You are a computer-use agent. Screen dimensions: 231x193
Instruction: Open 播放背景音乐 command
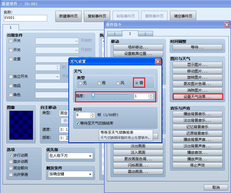(x=197, y=114)
